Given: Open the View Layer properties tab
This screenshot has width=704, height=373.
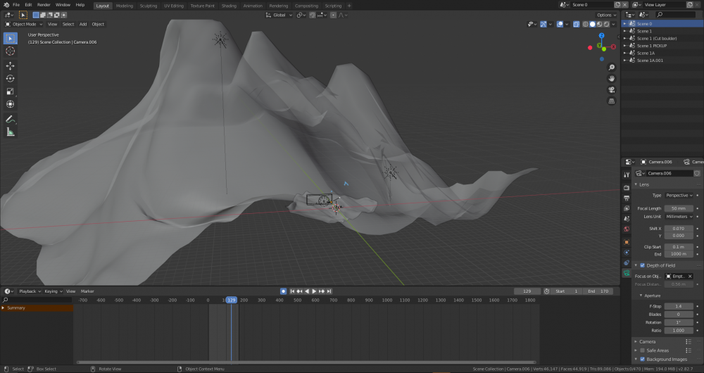Looking at the screenshot, I should 627,208.
